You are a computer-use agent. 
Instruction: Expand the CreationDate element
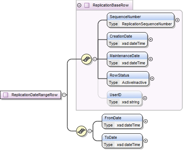point(151,39)
